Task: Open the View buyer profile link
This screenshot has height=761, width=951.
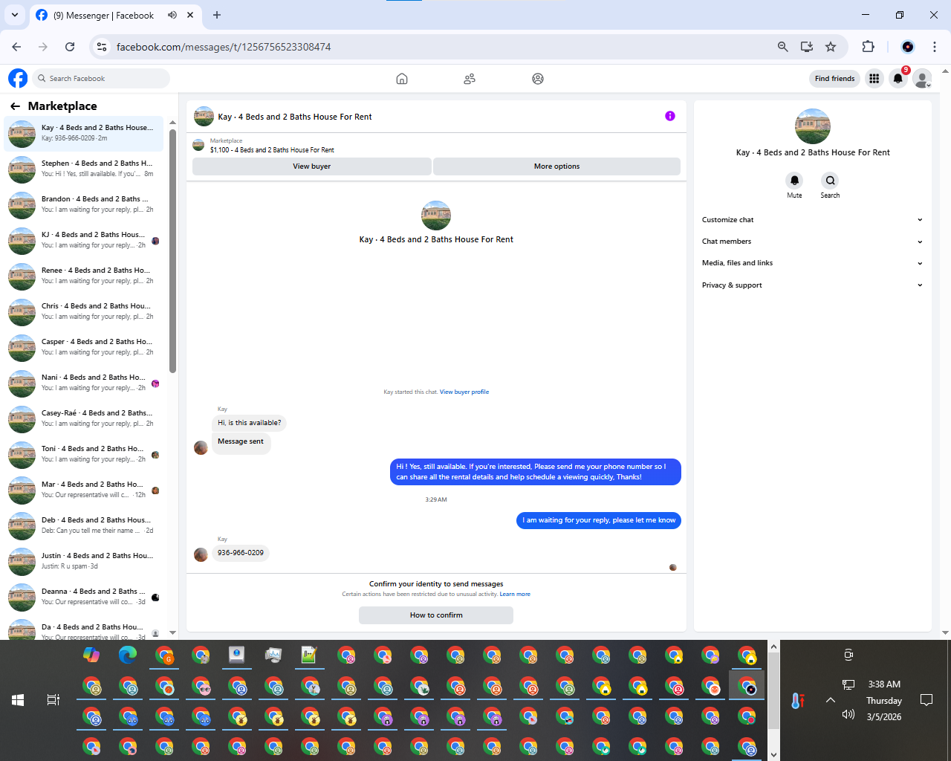Action: click(x=464, y=392)
